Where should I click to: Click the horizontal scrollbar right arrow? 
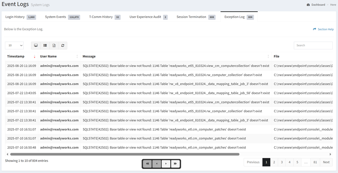[x=331, y=154]
